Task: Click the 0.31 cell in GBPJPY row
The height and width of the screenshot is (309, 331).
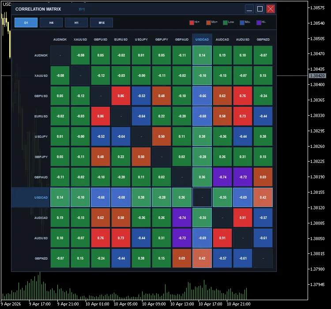Action: pyautogui.click(x=243, y=157)
